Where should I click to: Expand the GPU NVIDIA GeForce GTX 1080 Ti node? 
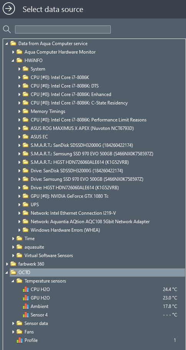(x=20, y=196)
